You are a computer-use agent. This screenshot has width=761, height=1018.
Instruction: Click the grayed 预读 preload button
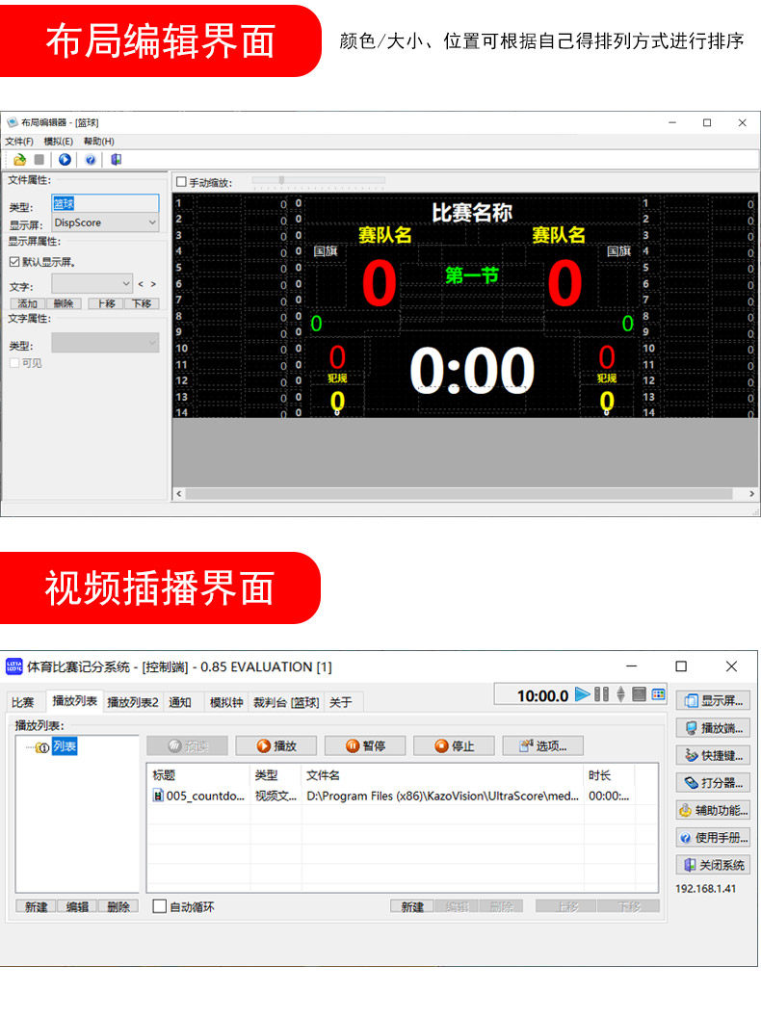(x=187, y=746)
